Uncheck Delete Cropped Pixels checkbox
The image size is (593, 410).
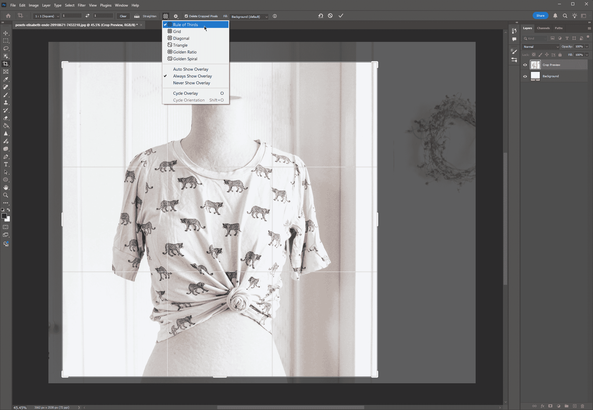click(x=186, y=16)
